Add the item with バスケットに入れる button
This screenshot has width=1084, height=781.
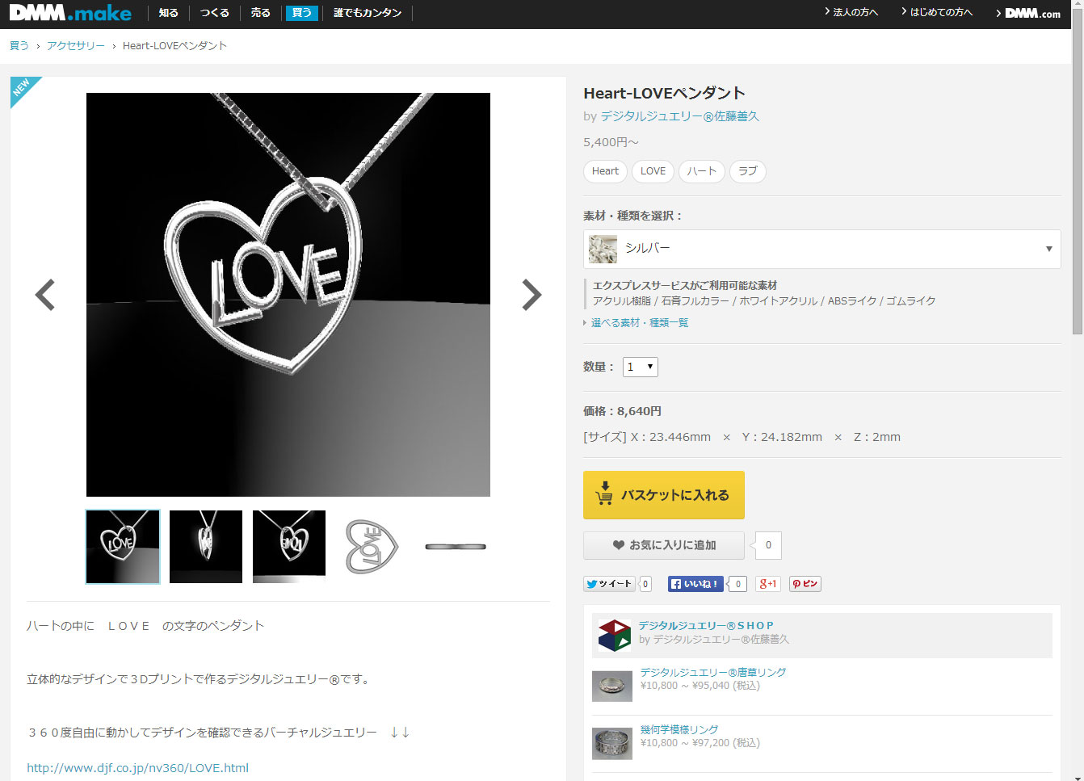(664, 495)
